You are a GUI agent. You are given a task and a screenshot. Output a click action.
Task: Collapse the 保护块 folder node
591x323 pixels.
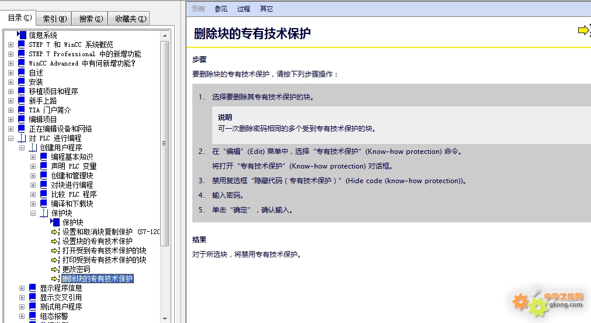pyautogui.click(x=33, y=213)
